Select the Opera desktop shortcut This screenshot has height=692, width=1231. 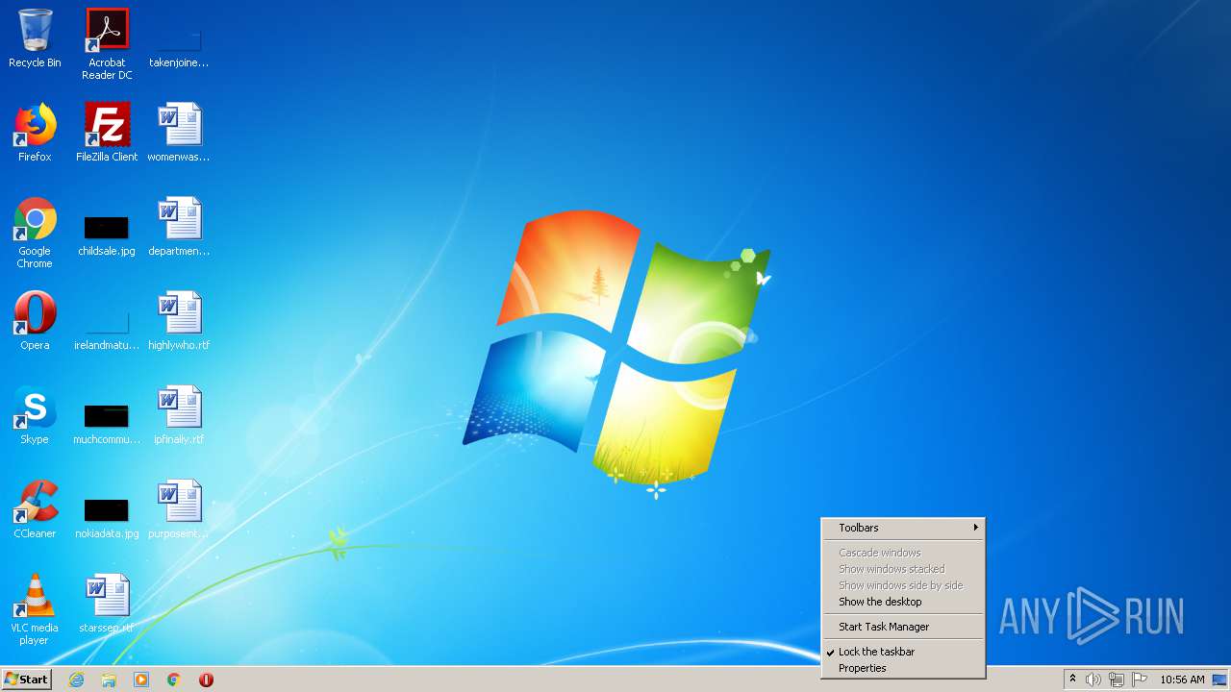point(35,321)
